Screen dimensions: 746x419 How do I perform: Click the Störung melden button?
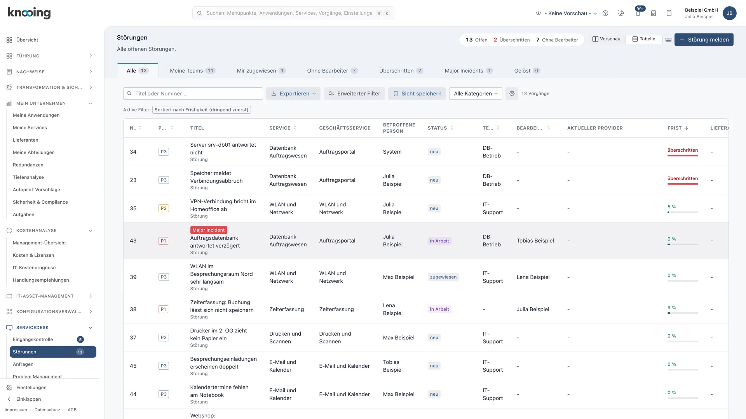(704, 40)
